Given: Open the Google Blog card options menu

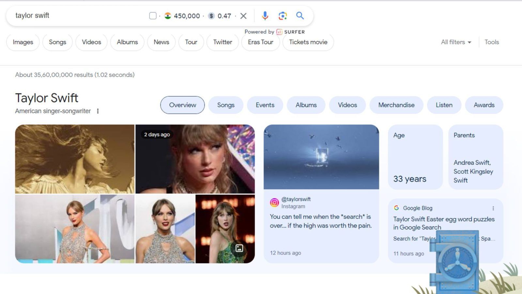Looking at the screenshot, I should click(493, 208).
